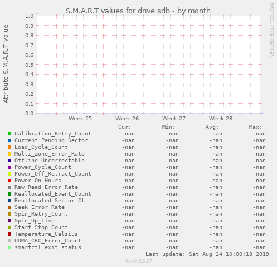Click the Week 28 axis label
The image size is (277, 267).
click(221, 118)
